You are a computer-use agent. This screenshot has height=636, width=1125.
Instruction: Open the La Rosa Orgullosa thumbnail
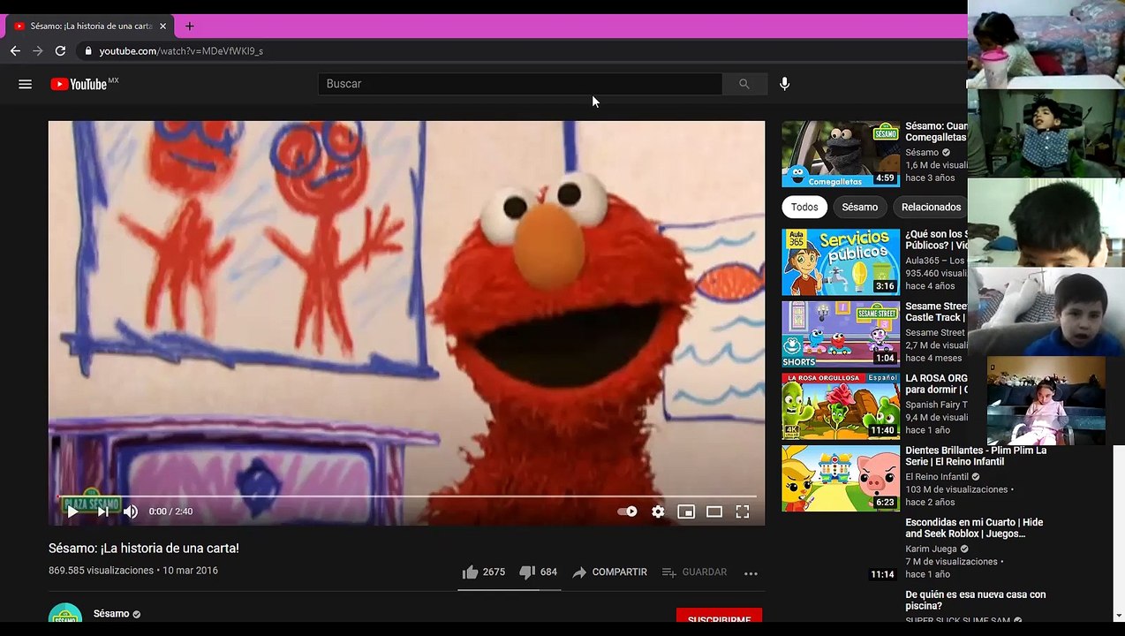[x=841, y=406]
